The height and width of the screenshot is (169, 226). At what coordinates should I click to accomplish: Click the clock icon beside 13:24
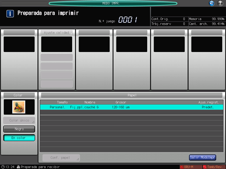click(3, 167)
